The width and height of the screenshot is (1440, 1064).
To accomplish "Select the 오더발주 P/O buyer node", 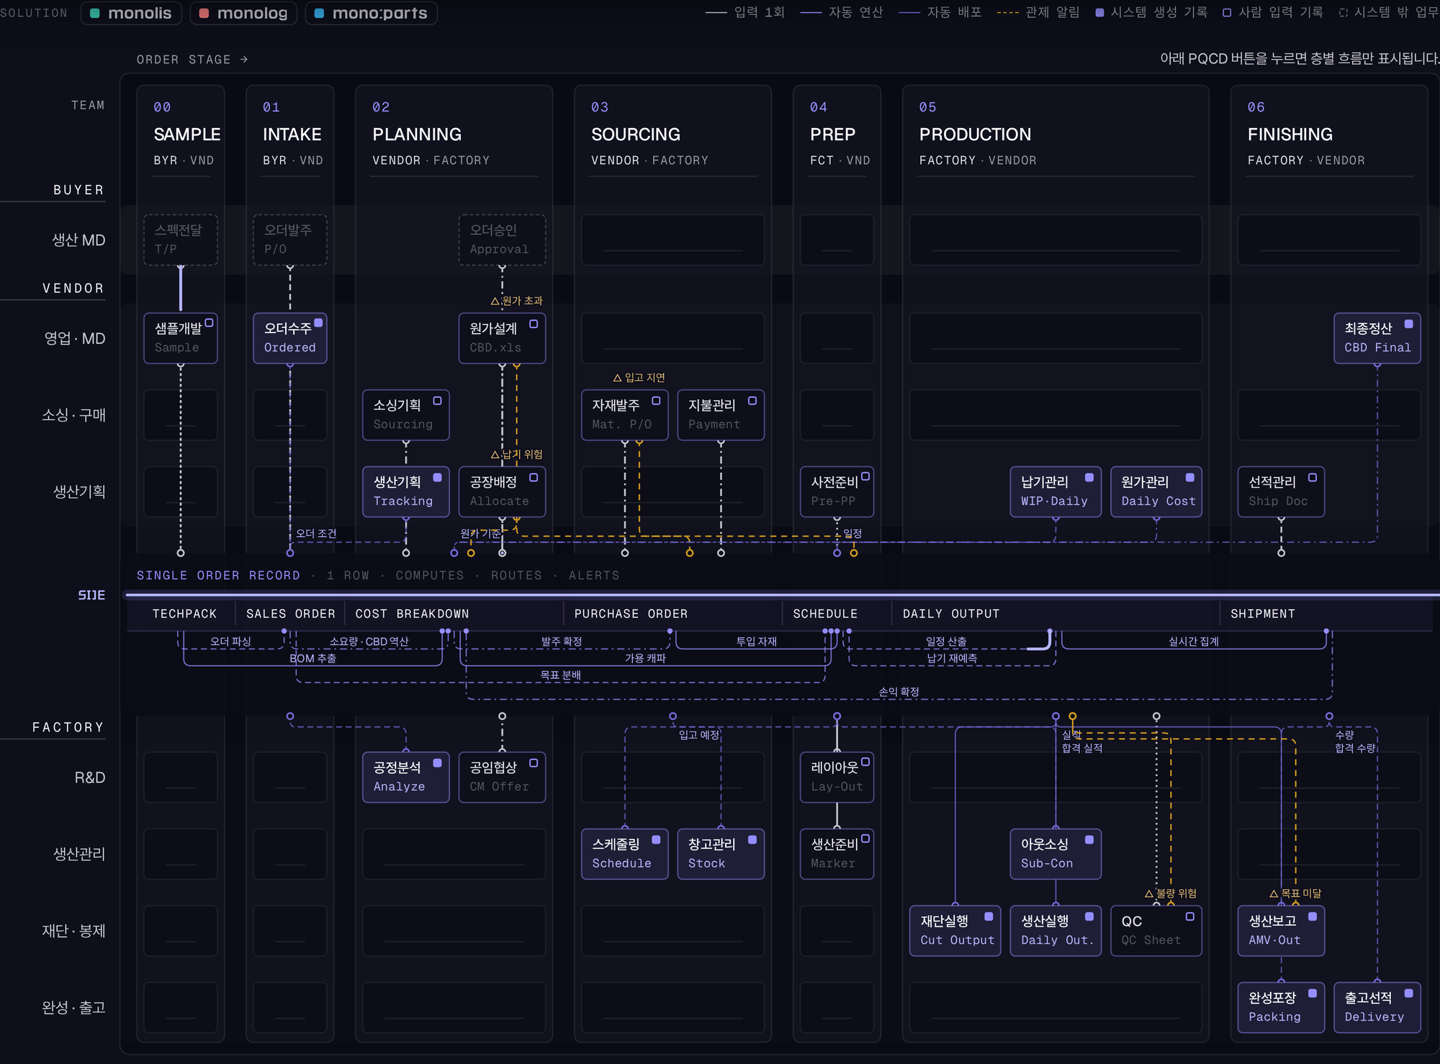I will coord(290,240).
